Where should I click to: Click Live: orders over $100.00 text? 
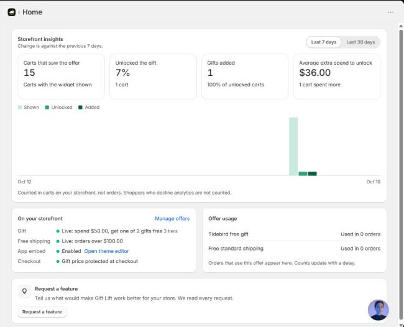[92, 241]
